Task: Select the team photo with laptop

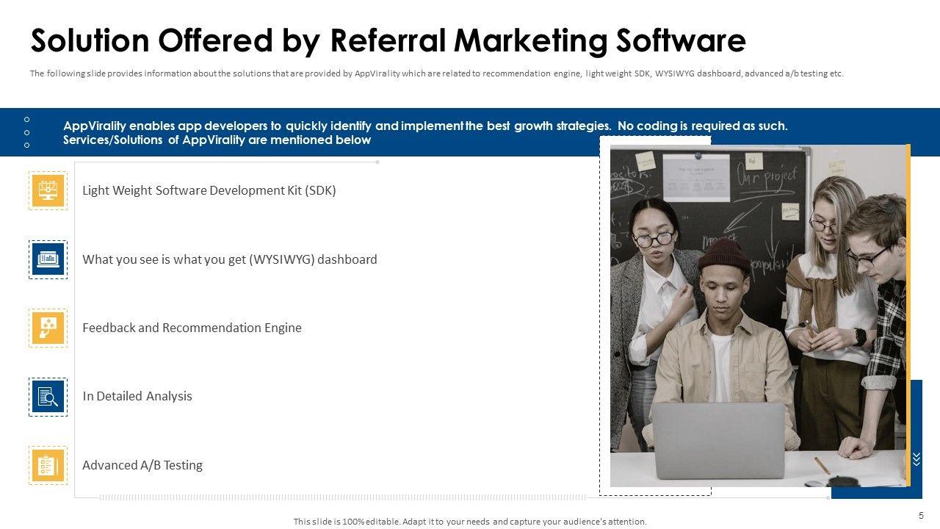Action: 758,315
